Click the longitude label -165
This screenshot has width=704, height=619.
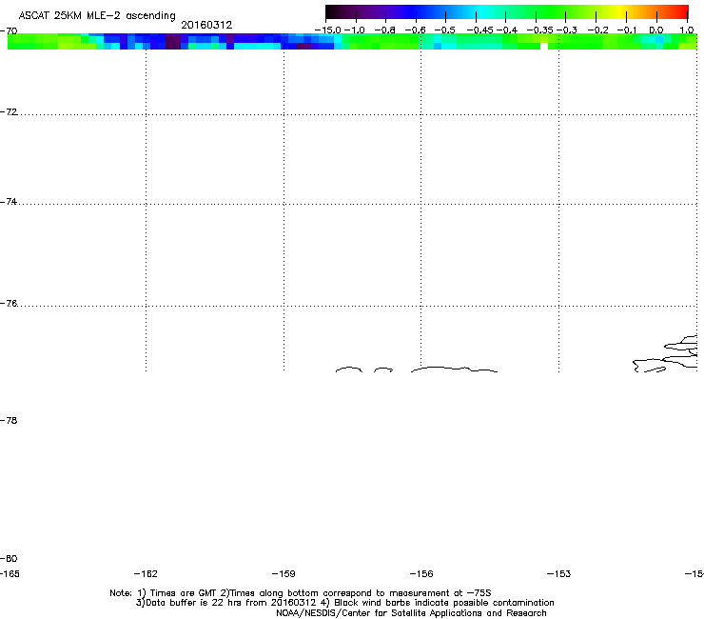[10, 574]
